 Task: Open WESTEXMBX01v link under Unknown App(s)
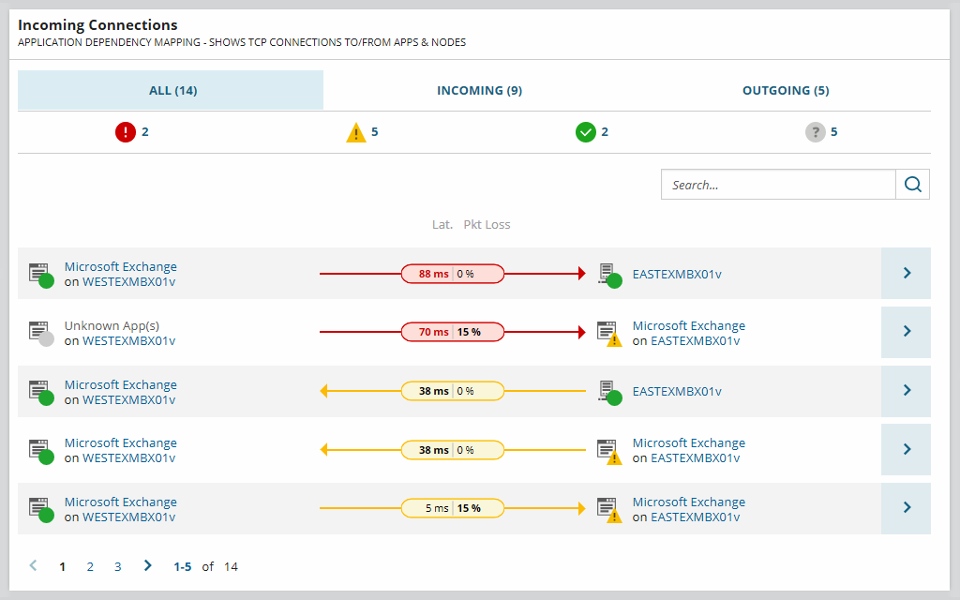click(x=128, y=341)
